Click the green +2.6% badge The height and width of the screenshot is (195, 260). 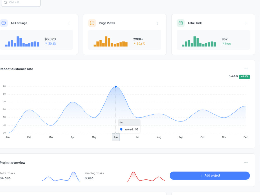click(x=244, y=77)
